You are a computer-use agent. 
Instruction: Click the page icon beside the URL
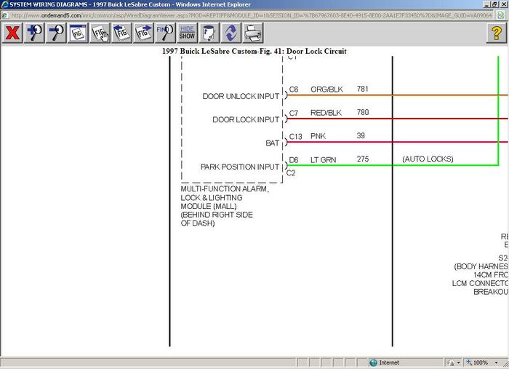(5, 15)
